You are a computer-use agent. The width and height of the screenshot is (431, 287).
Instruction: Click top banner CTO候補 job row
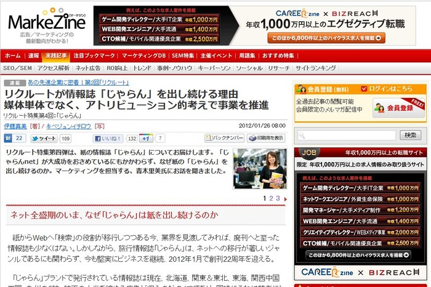pos(159,38)
